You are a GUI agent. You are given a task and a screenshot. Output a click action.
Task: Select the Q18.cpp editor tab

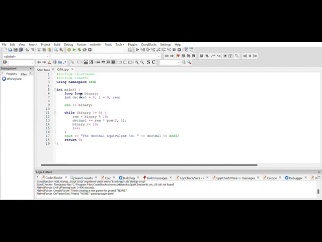point(63,70)
